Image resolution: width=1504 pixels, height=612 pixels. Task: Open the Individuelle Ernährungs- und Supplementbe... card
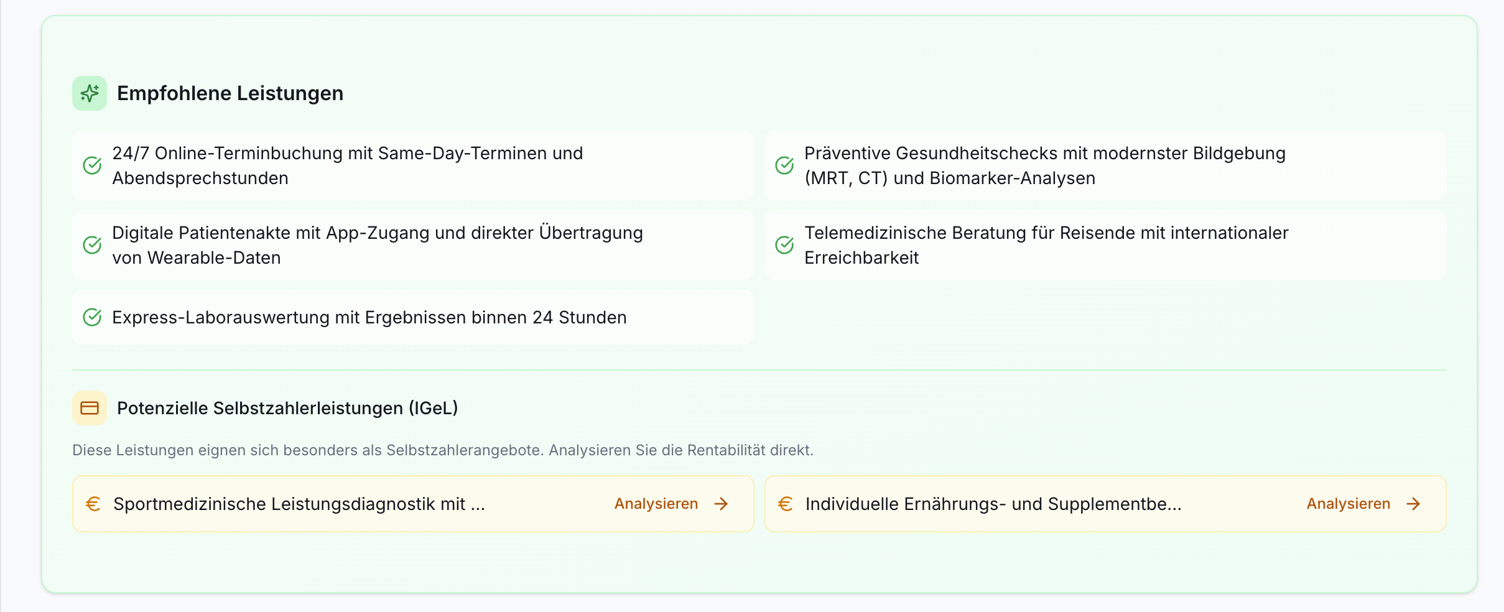[1105, 504]
